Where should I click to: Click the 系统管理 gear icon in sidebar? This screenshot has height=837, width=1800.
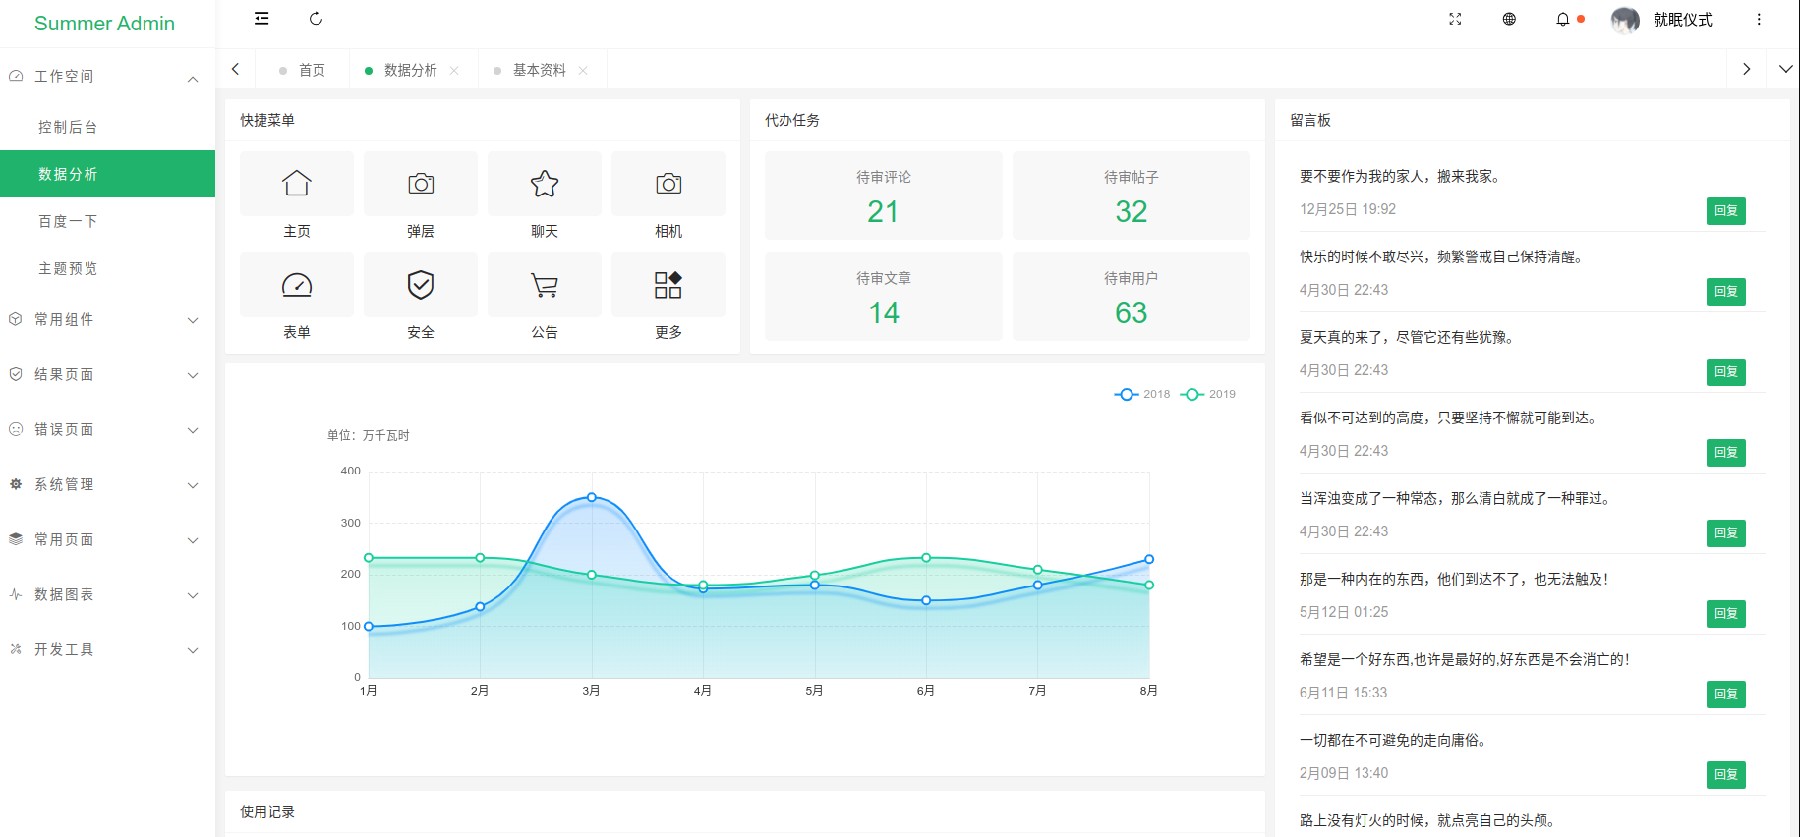click(16, 484)
